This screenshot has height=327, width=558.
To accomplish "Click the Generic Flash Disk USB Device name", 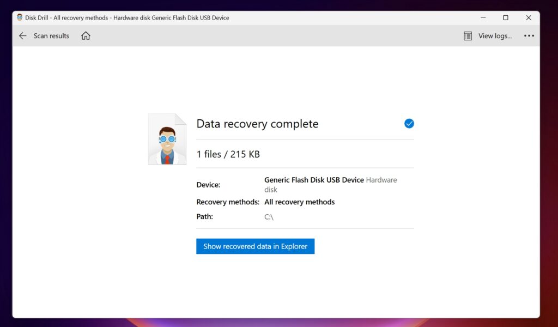I will coord(314,180).
